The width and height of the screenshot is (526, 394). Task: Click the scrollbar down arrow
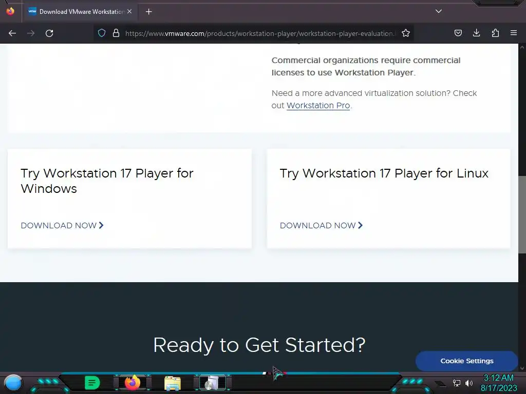522,368
